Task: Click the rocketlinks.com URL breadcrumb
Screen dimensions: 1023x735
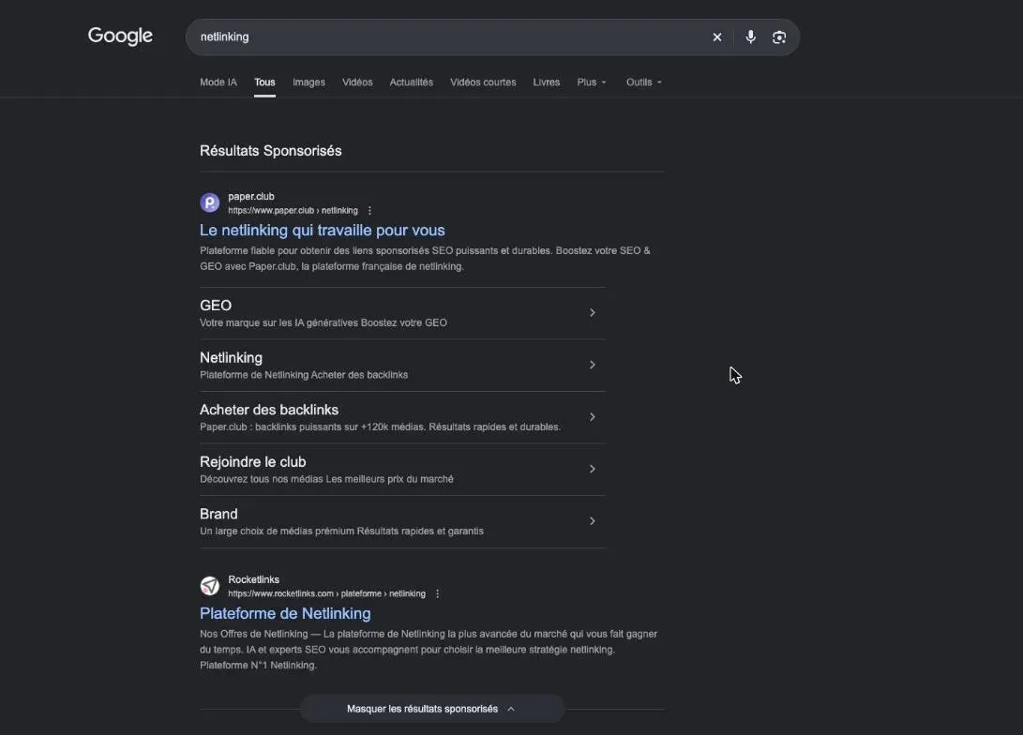Action: [x=327, y=593]
